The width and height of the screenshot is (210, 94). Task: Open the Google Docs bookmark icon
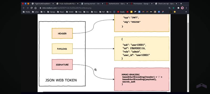click(x=139, y=12)
